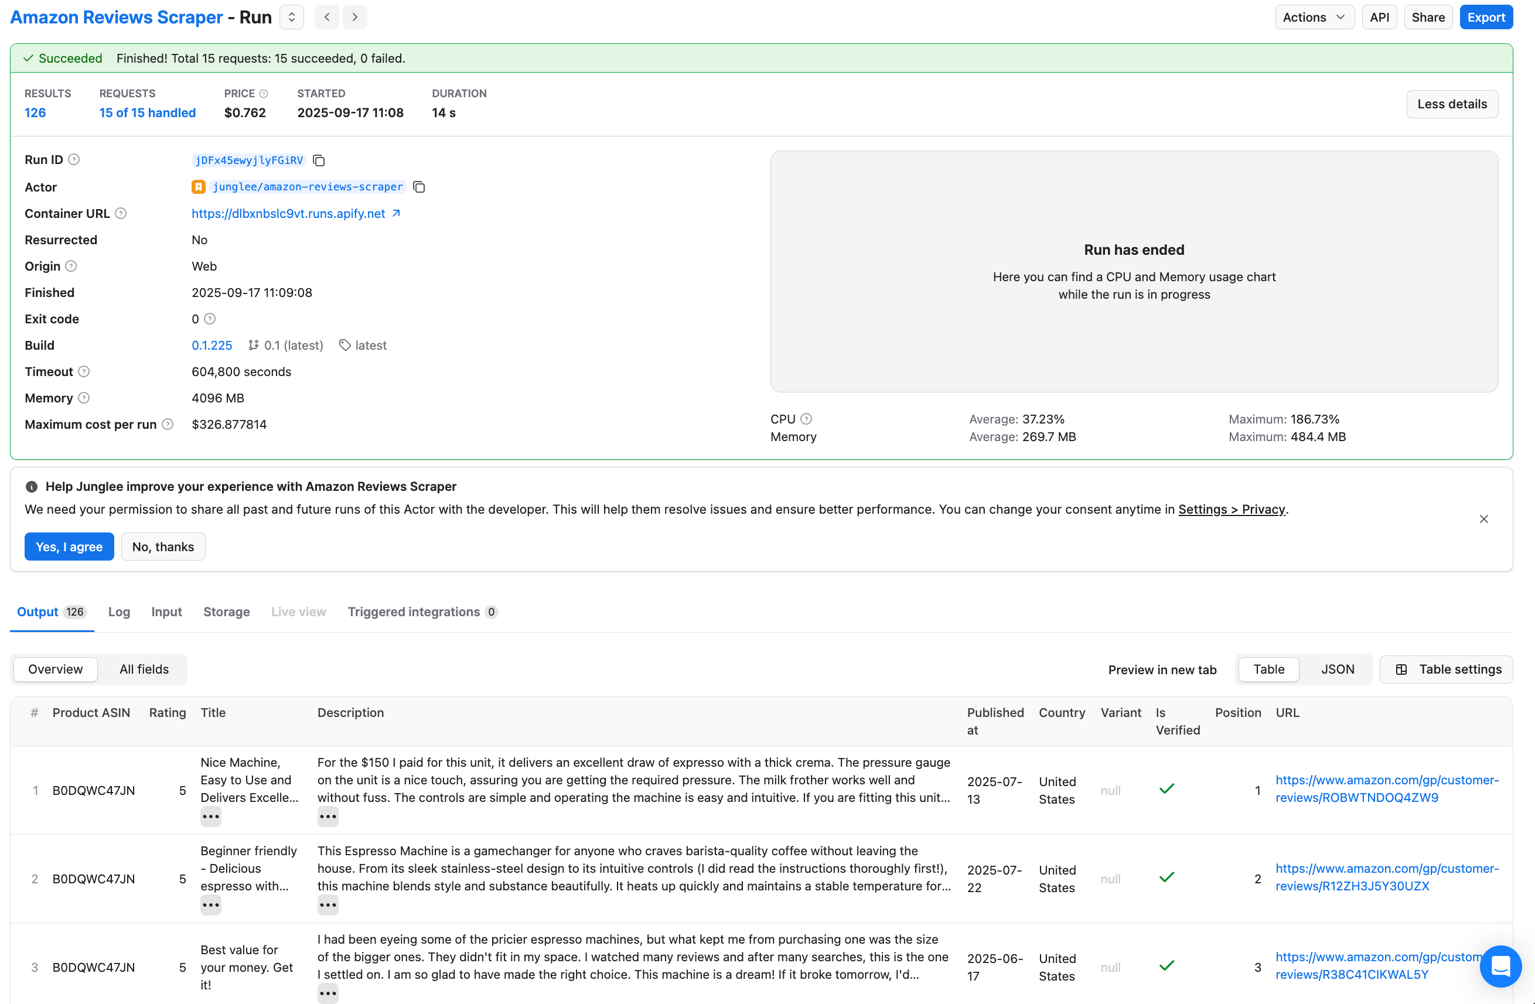The width and height of the screenshot is (1535, 1004).
Task: Switch output view to JSON
Action: click(1337, 670)
